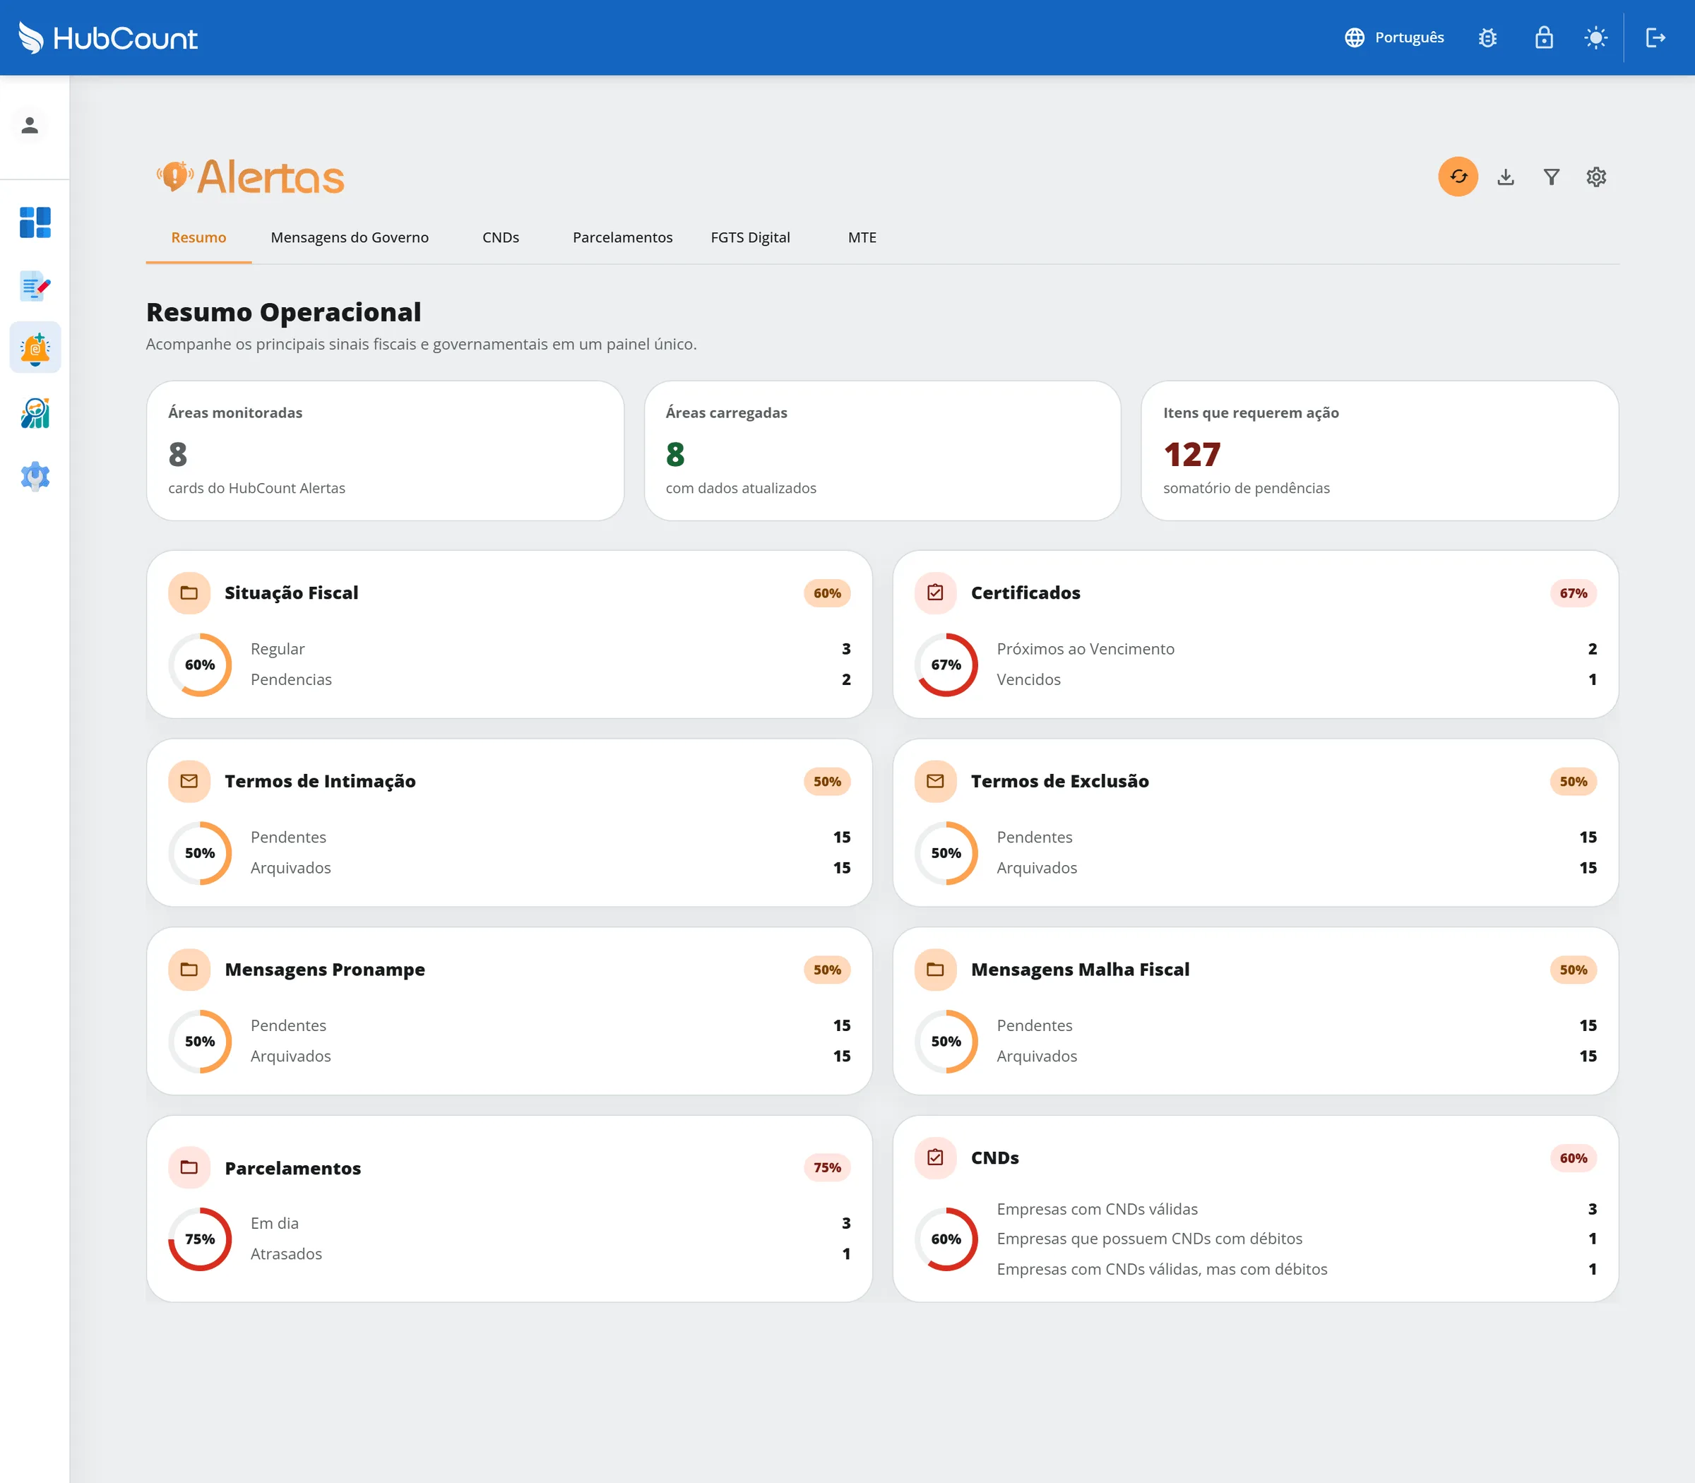Click the Áreas carregadas summary card
The image size is (1695, 1483).
[x=882, y=451]
